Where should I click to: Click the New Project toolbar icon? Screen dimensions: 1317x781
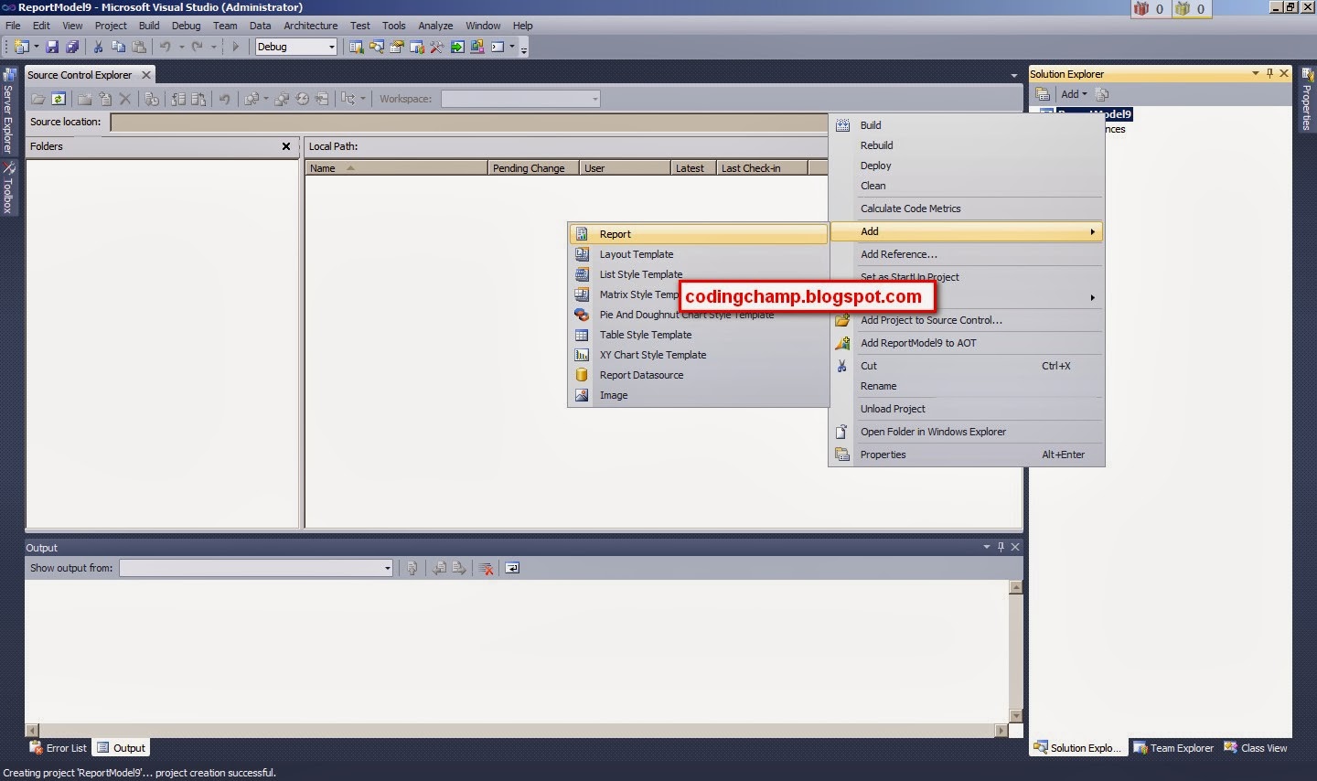click(x=22, y=47)
